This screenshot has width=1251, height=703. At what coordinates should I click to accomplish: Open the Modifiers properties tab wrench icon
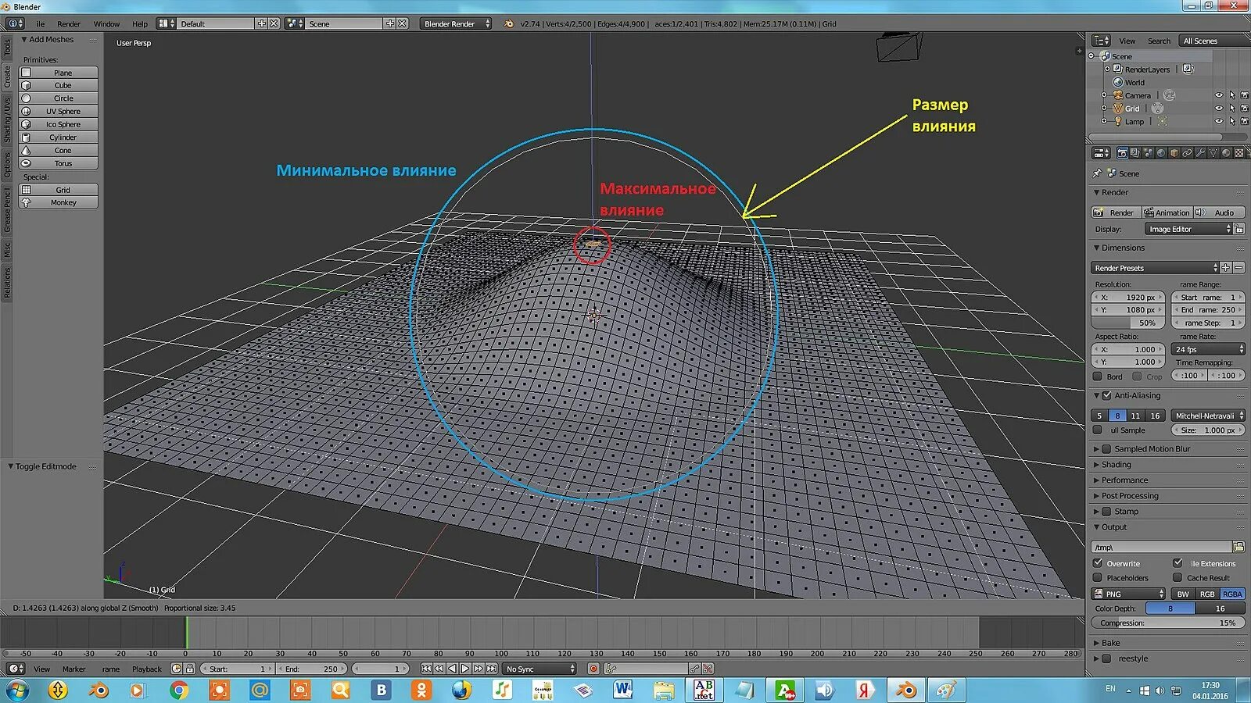[x=1200, y=153]
